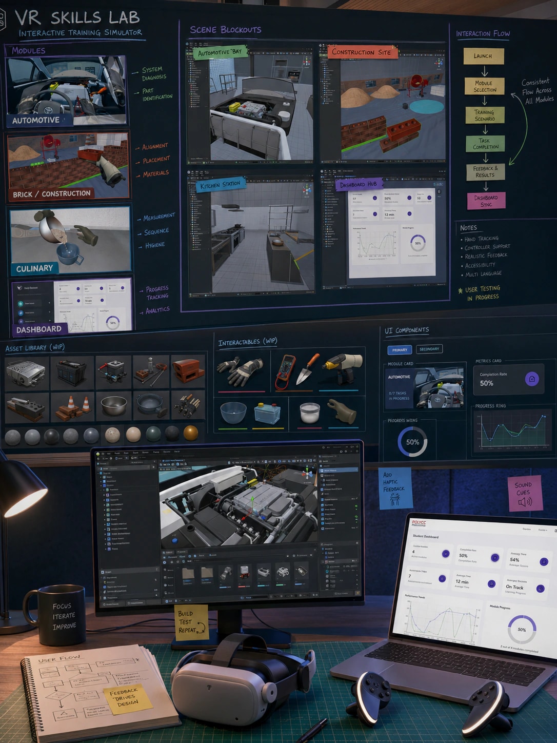557x743 pixels.
Task: Select the blue bowl interactable
Action: (233, 413)
